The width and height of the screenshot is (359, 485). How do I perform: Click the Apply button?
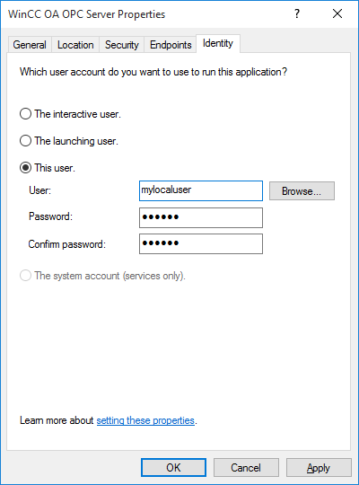coord(319,467)
